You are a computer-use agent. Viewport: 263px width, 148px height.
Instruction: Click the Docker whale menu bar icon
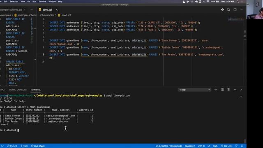(188, 2)
